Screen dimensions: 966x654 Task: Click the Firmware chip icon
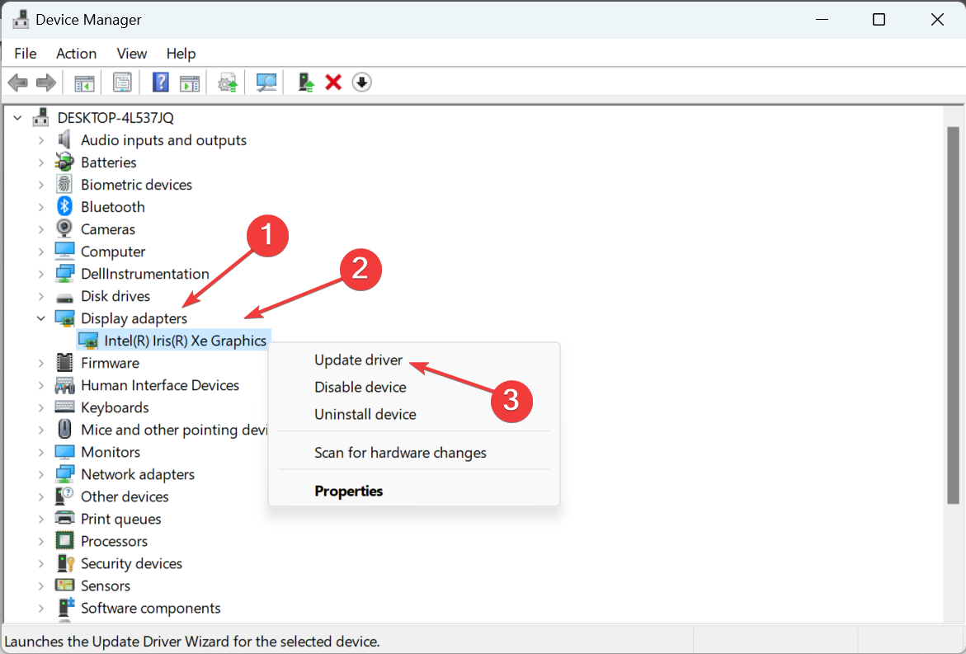pyautogui.click(x=64, y=362)
